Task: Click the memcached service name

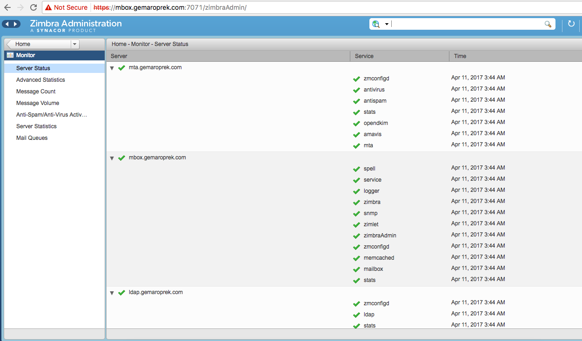Action: coord(379,258)
